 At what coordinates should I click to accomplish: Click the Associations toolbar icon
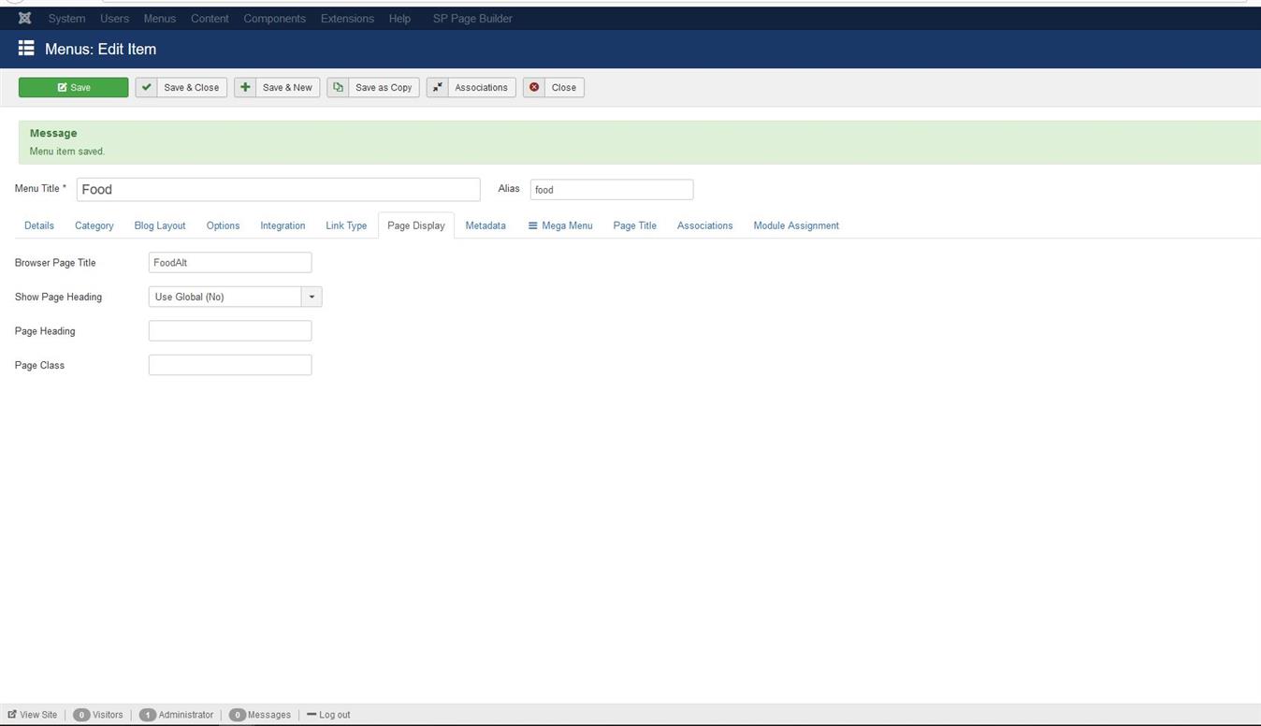coord(438,87)
